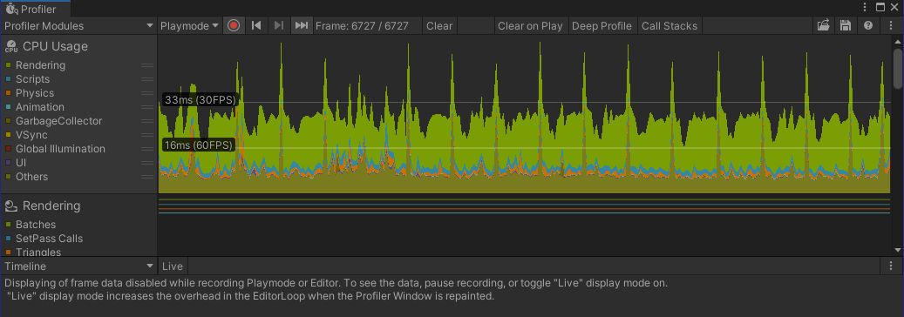The width and height of the screenshot is (904, 317).
Task: Enable Deep Profile mode
Action: [602, 25]
